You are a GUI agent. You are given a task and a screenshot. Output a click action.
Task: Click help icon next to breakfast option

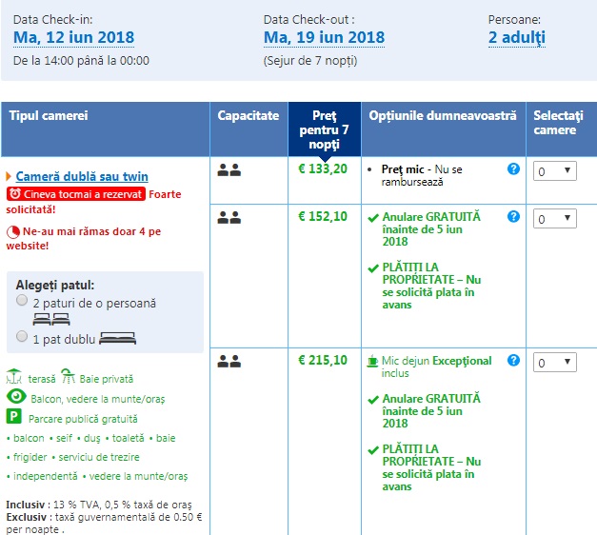(x=513, y=361)
